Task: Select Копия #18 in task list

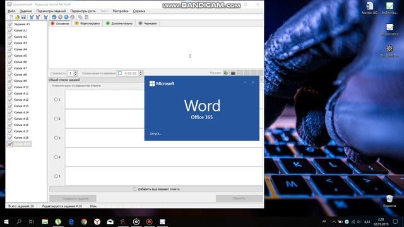Action: (x=21, y=137)
